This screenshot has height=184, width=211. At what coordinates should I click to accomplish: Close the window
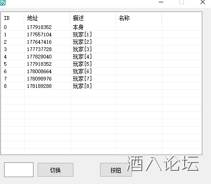point(203,2)
